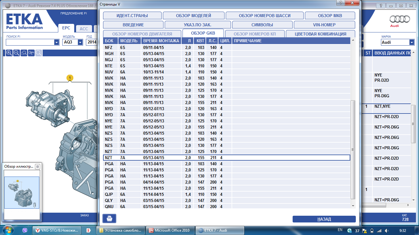This screenshot has height=235, width=419.
Task: Select the zoom-to-area magnifier tool
Action: [x=24, y=53]
